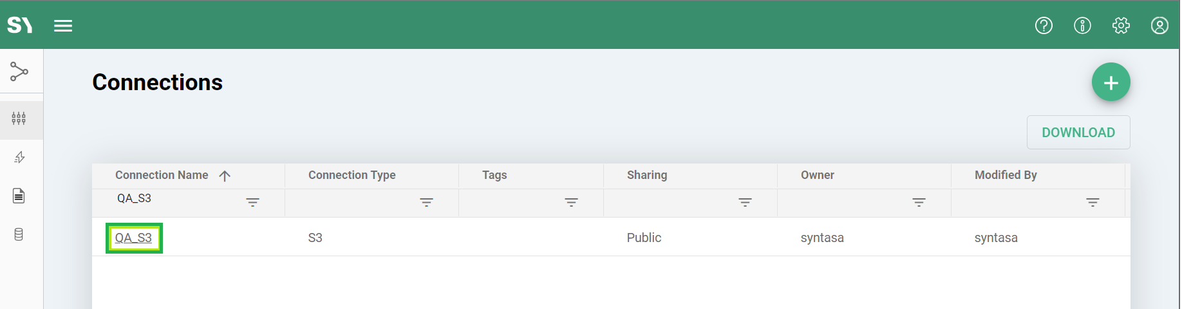Image resolution: width=1182 pixels, height=309 pixels.
Task: Open Owner column filter options
Action: tap(919, 202)
